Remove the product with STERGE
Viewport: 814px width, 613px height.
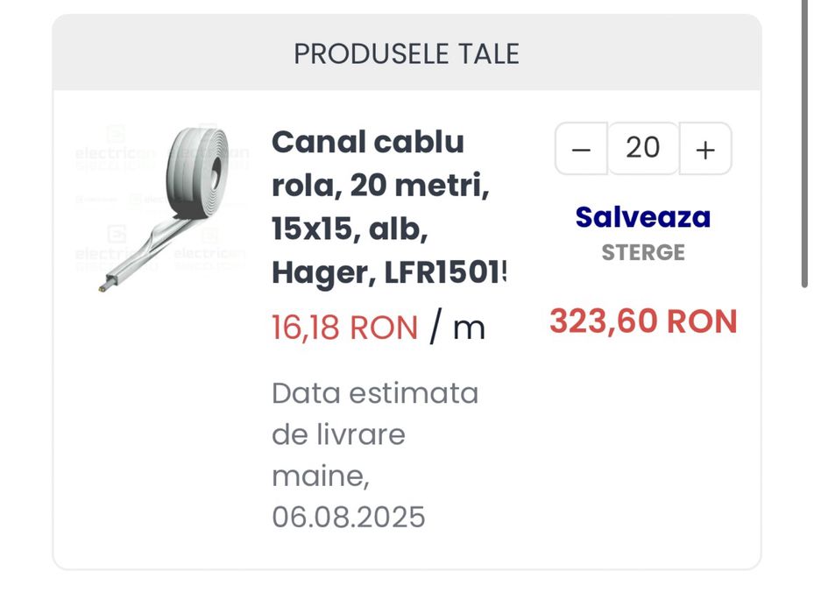coord(643,253)
